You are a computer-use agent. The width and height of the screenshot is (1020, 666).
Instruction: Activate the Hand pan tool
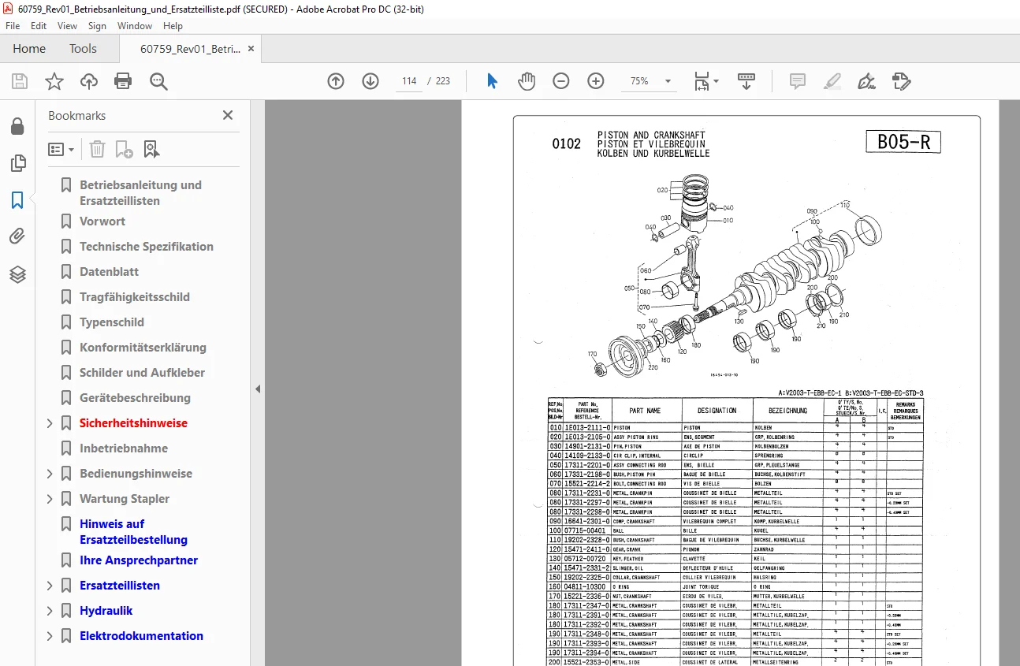click(526, 81)
